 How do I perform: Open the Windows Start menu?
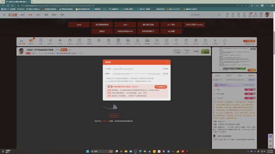tap(88, 151)
